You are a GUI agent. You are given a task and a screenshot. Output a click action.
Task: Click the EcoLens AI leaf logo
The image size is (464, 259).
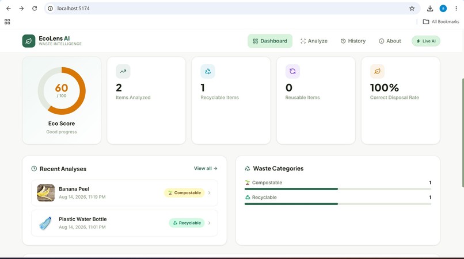[x=29, y=41]
